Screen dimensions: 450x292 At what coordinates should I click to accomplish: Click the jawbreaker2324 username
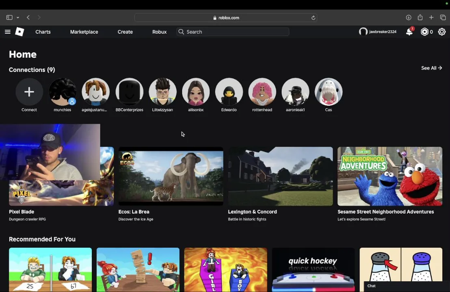pos(383,32)
